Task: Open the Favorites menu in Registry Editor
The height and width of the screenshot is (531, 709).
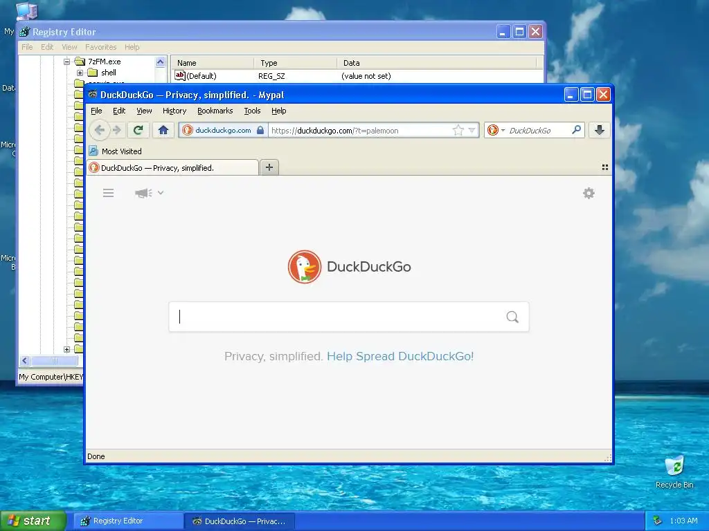Action: click(101, 47)
